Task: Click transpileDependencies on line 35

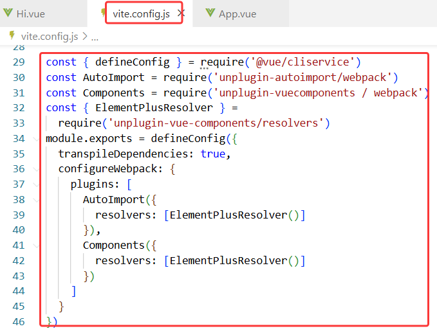Action: click(x=123, y=154)
